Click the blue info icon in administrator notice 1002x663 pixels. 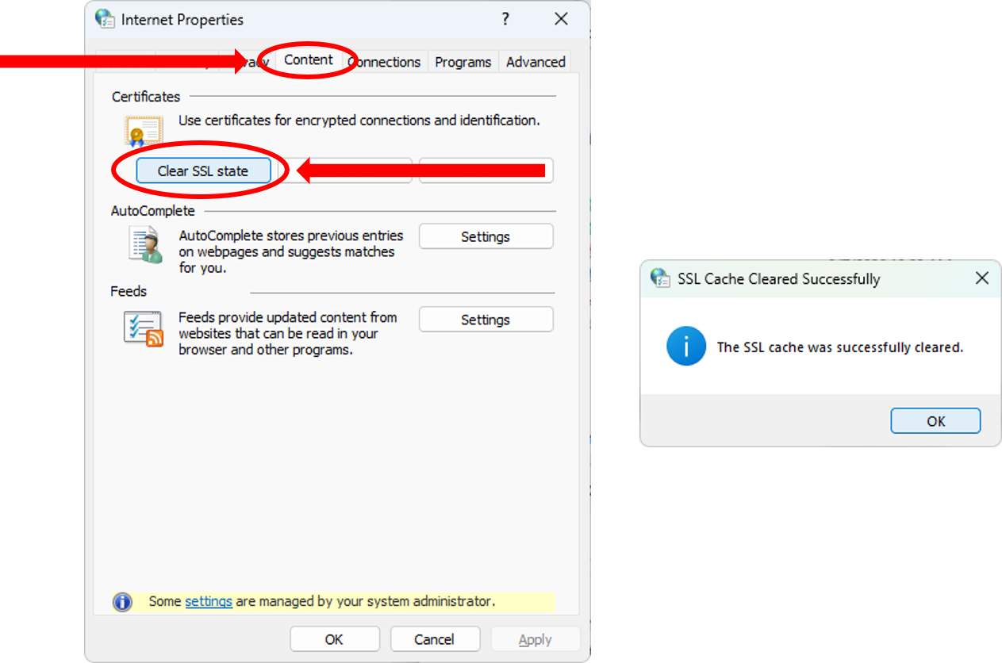[122, 602]
